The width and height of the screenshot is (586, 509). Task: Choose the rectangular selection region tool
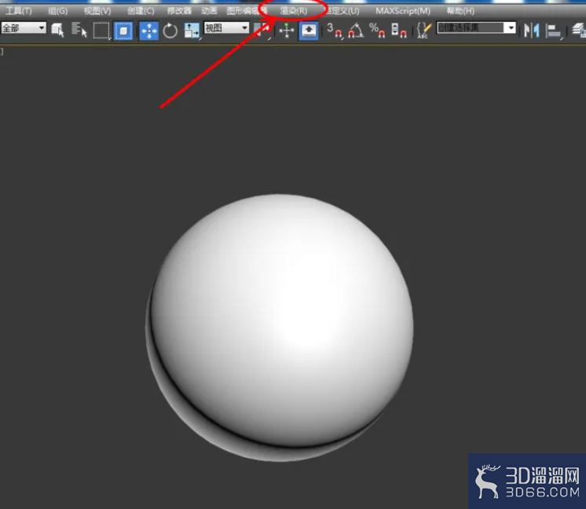click(101, 31)
